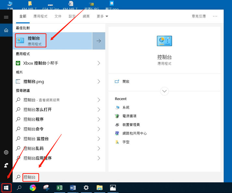The height and width of the screenshot is (193, 232).
Task: Click the Word document icon on desktop
Action: point(71,3)
